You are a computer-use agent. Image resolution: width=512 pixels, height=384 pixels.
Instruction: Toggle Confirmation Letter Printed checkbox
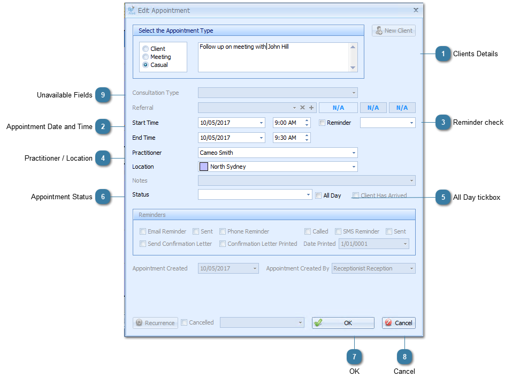[223, 244]
